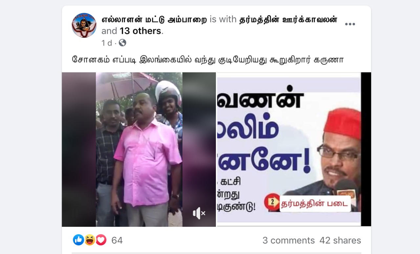Open the page name எல்லாளன் மட்டு அம்பாறை

point(154,20)
